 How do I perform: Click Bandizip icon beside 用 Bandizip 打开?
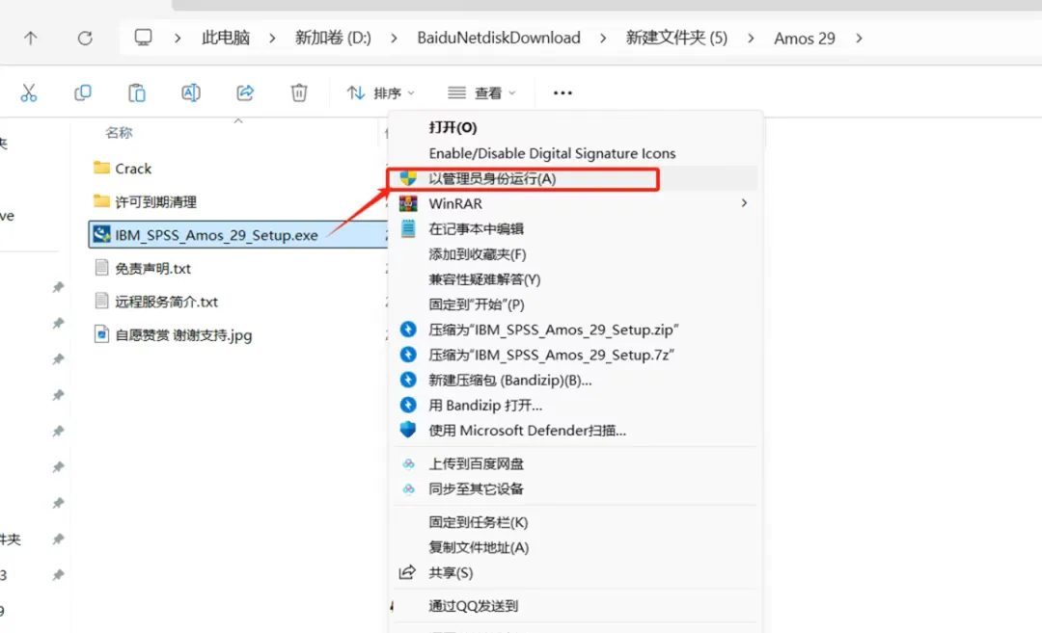[408, 405]
